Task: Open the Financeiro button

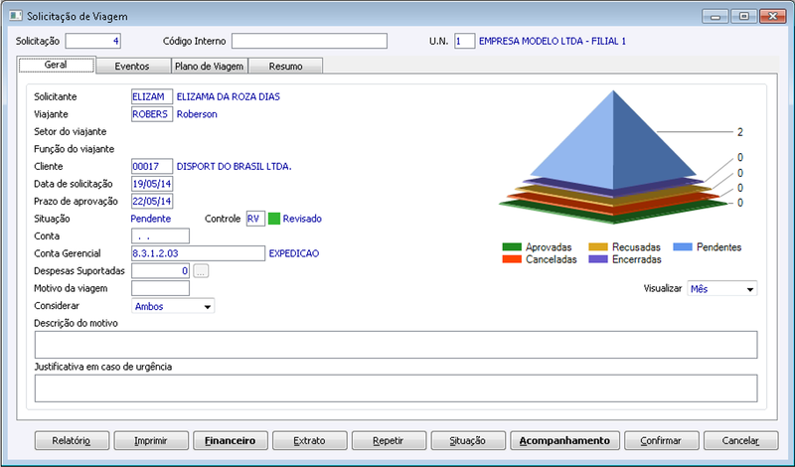Action: coord(231,440)
